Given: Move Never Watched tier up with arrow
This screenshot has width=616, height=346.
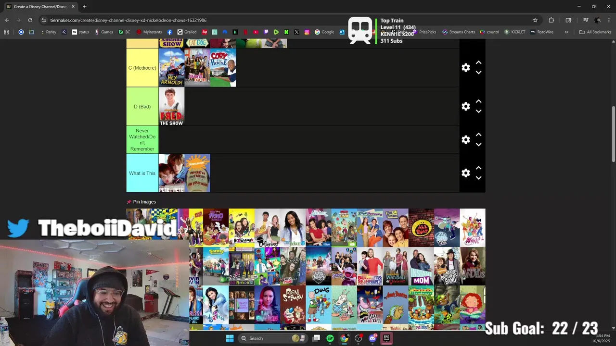Looking at the screenshot, I should pos(478,135).
